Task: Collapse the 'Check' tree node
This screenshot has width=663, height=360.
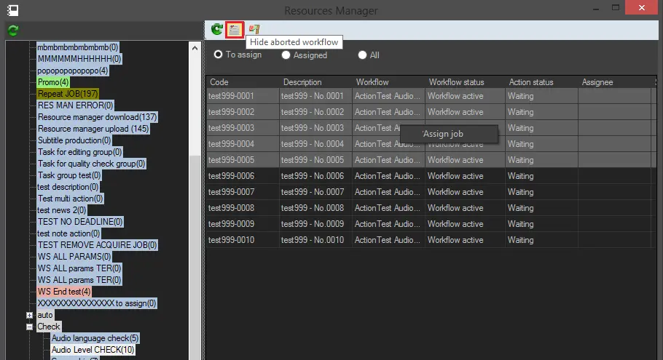Action: click(30, 327)
